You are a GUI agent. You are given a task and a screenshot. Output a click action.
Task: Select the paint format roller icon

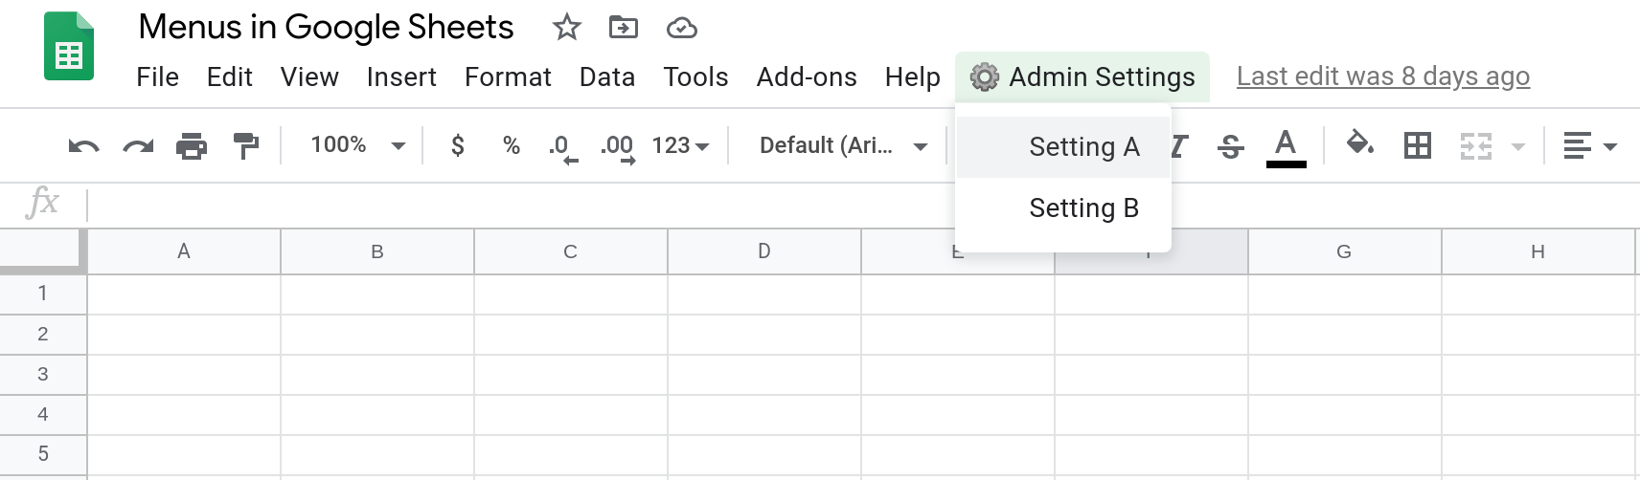(x=246, y=146)
